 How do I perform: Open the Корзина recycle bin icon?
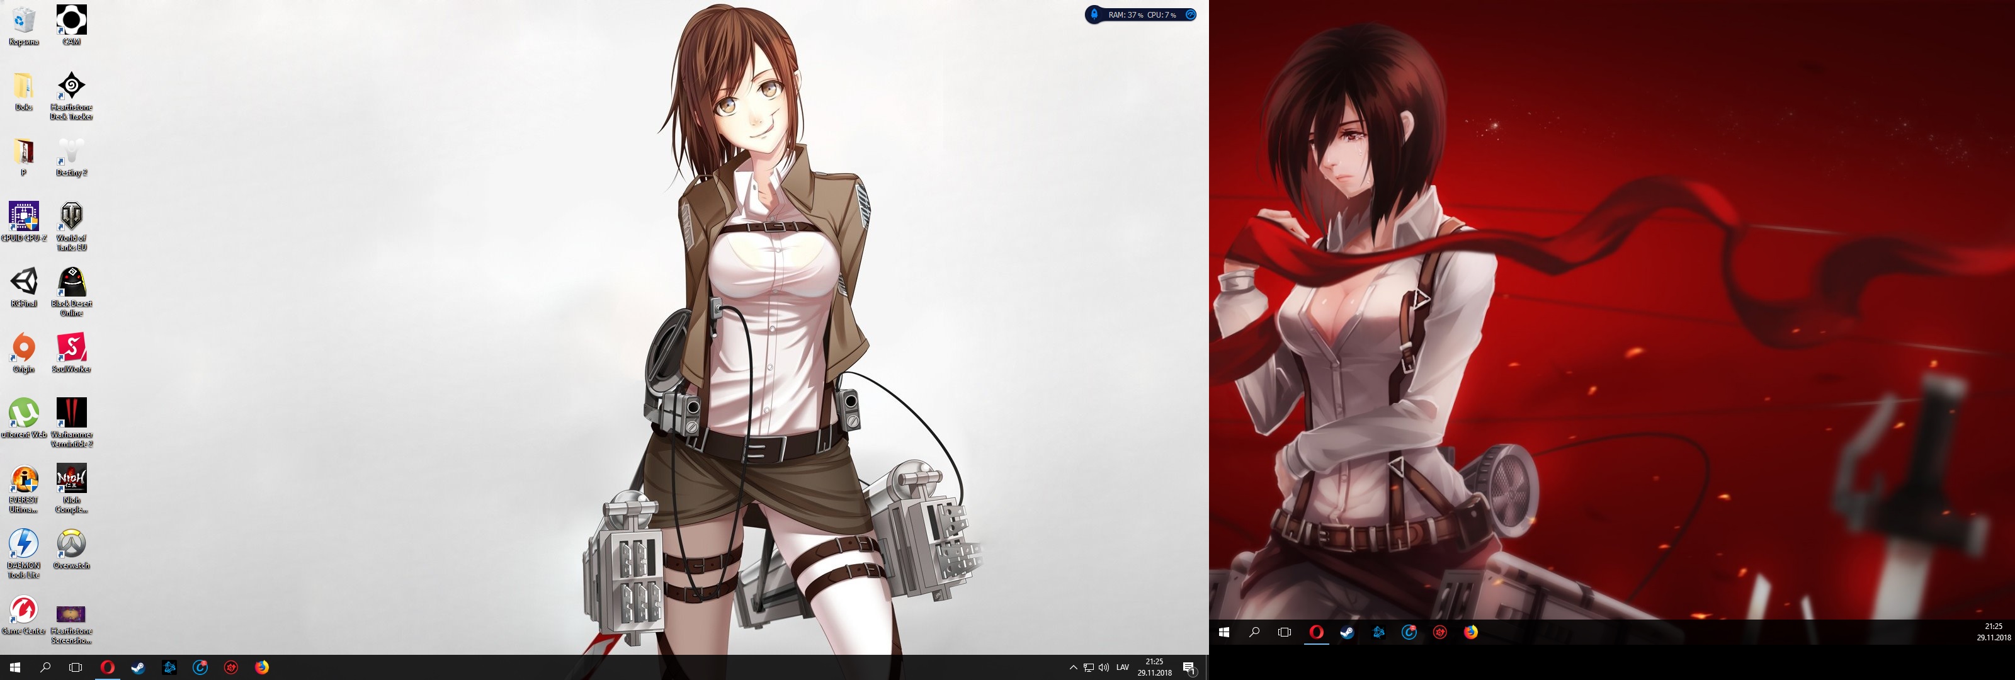(23, 25)
